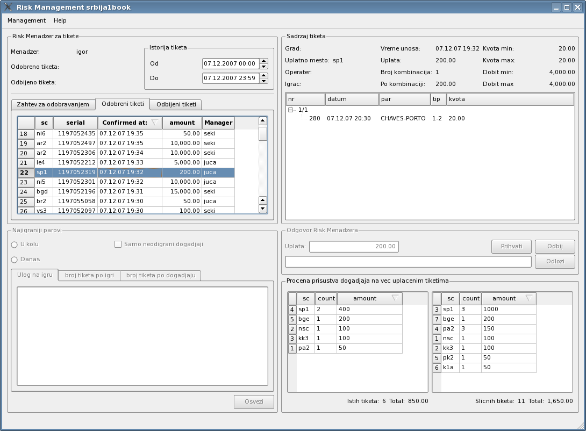Enable Samo neodigrani dogadjaji checkbox

tap(118, 245)
